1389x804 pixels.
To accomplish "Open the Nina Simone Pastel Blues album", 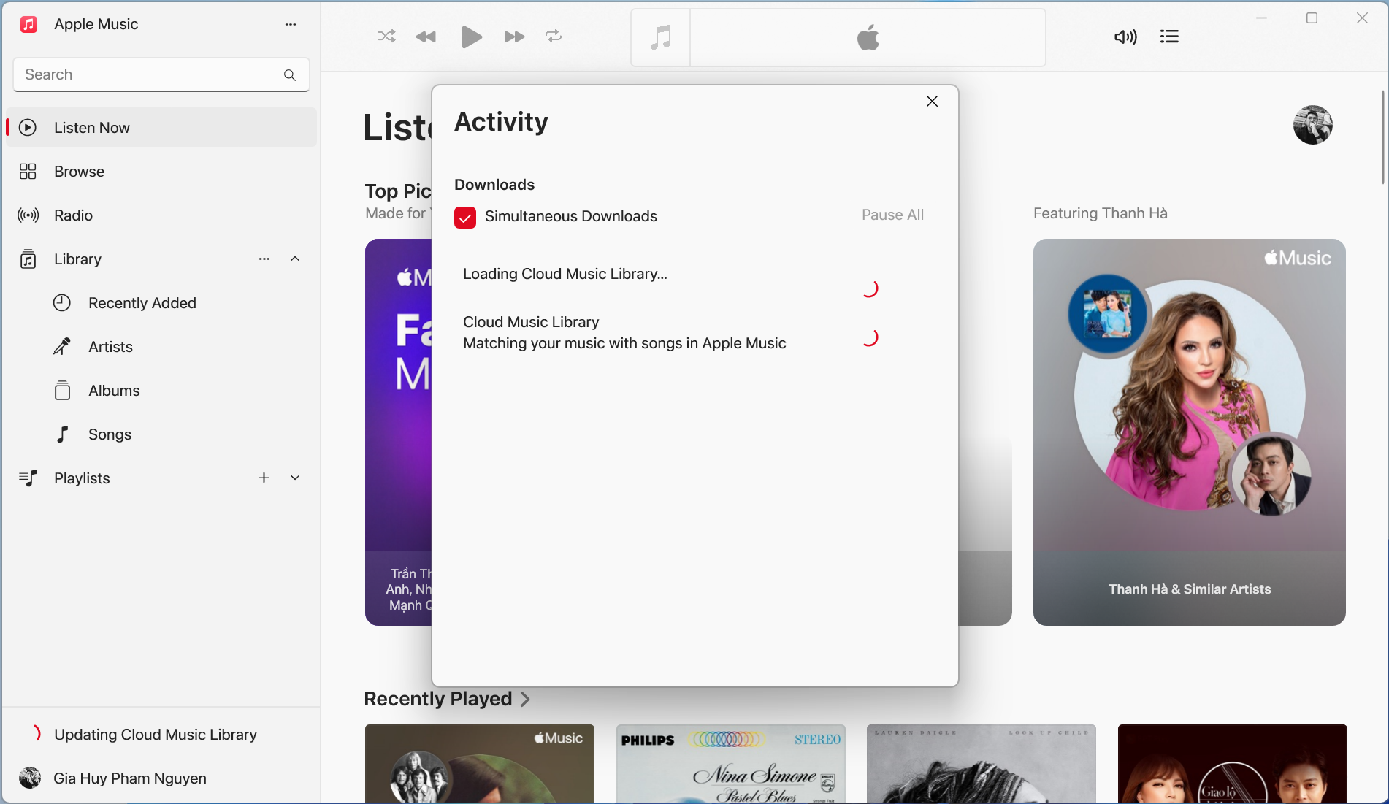I will click(730, 764).
